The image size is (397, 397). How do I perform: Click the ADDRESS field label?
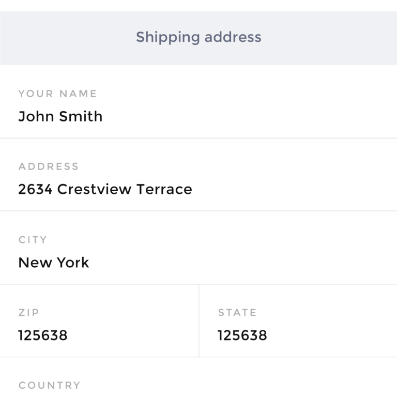click(x=49, y=166)
